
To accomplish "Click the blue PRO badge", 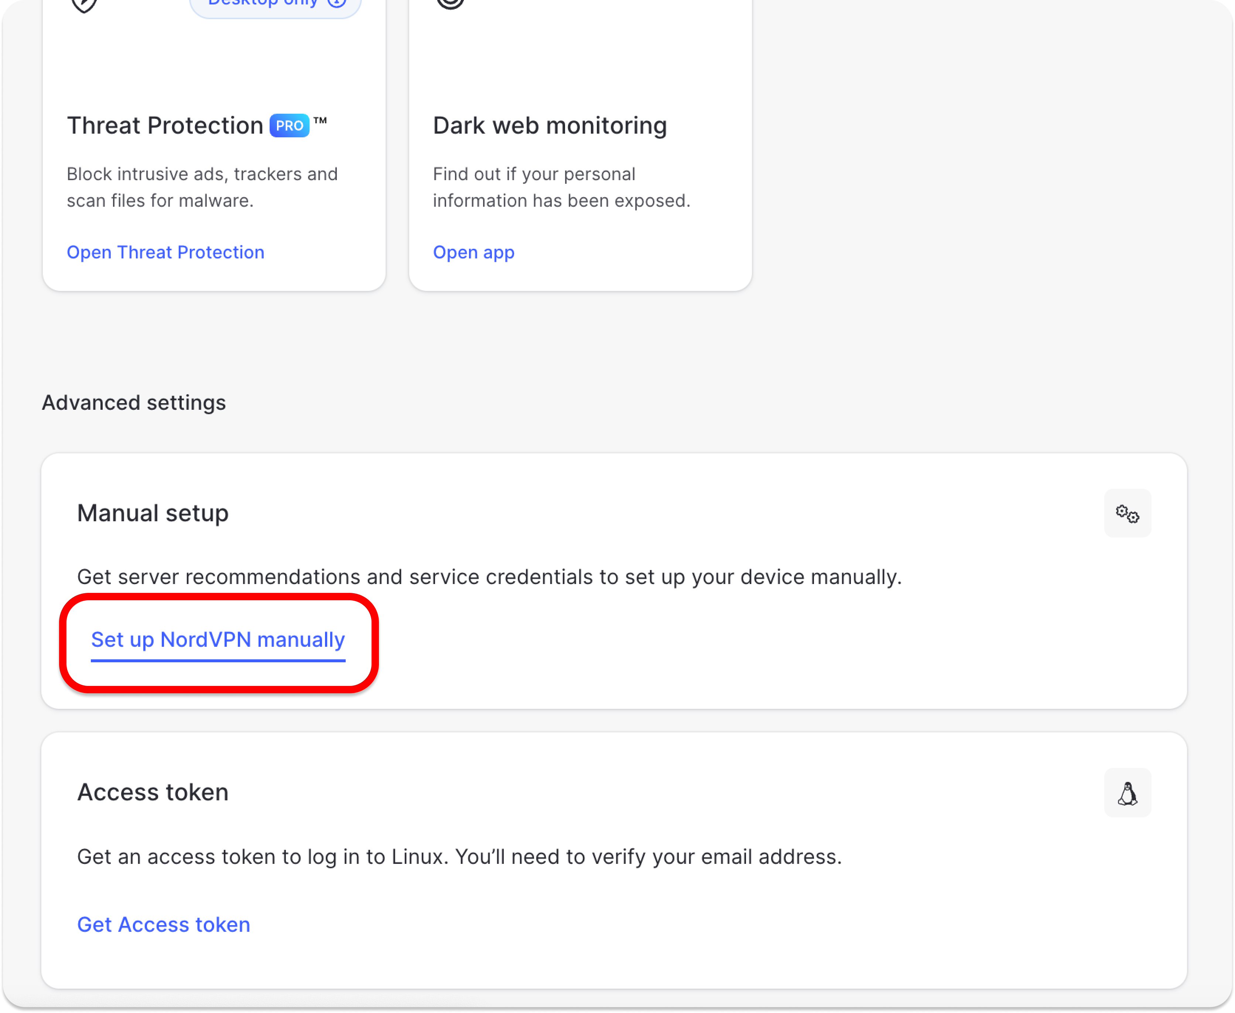I will [x=290, y=126].
